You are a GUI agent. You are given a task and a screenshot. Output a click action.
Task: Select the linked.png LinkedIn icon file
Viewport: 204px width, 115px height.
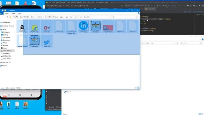pos(84,27)
